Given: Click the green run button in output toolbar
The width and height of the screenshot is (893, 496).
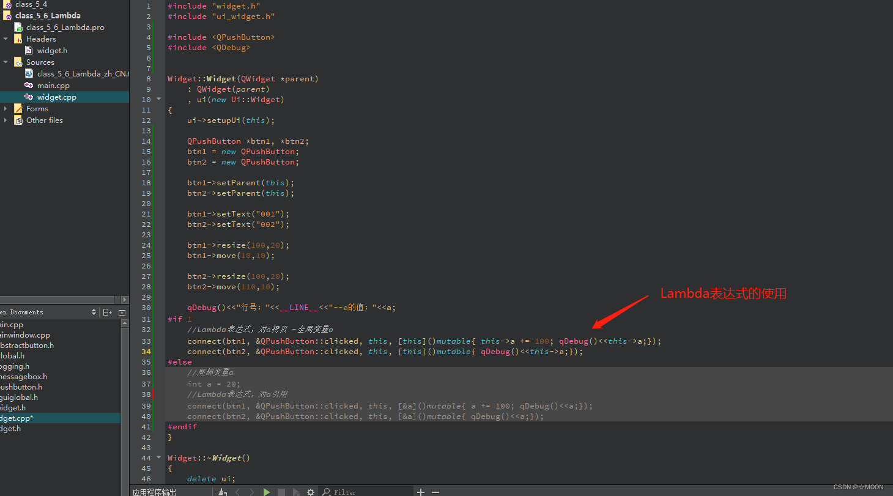Looking at the screenshot, I should pyautogui.click(x=267, y=492).
